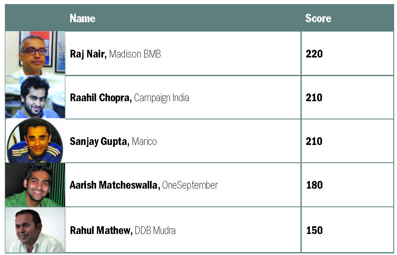Click the DDB Mudra company text
Image resolution: width=397 pixels, height=255 pixels.
point(155,230)
